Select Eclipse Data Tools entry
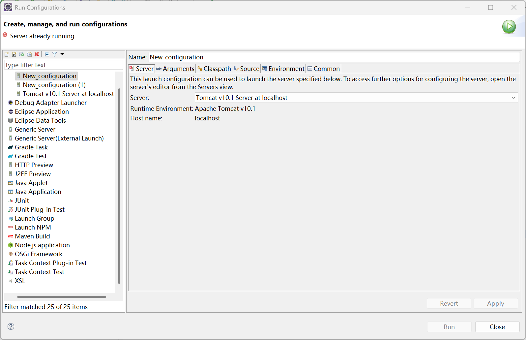 [x=37, y=120]
